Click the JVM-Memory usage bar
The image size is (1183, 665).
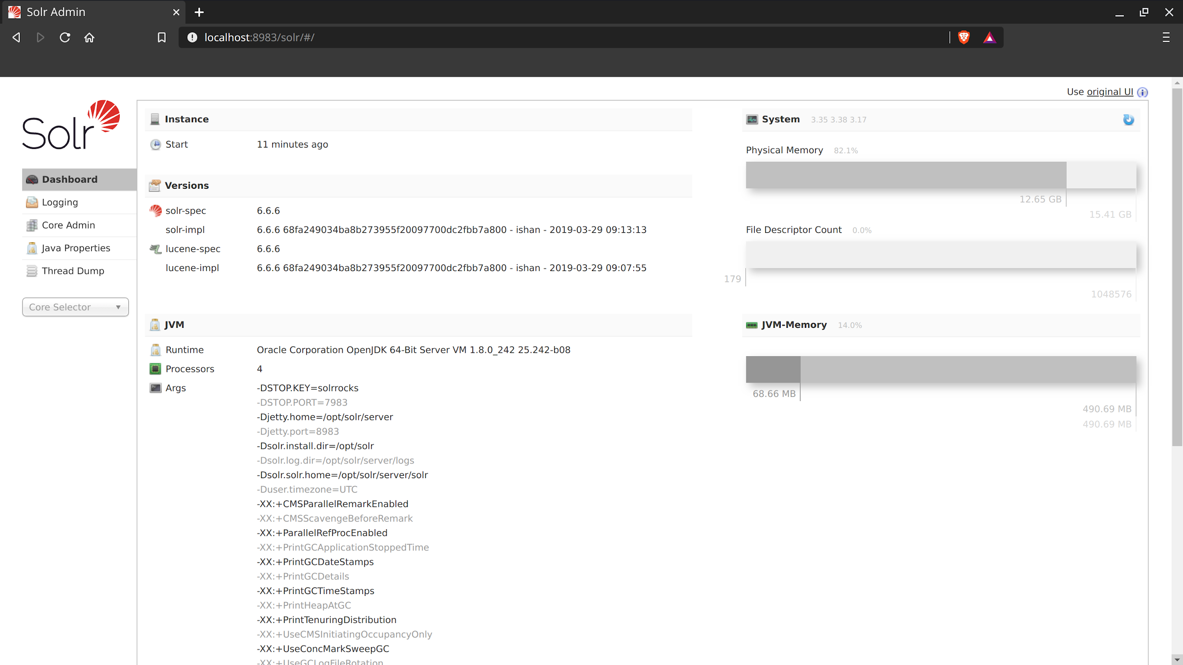[x=941, y=369]
